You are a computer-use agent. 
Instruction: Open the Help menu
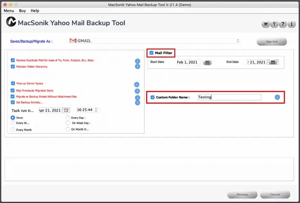point(35,11)
